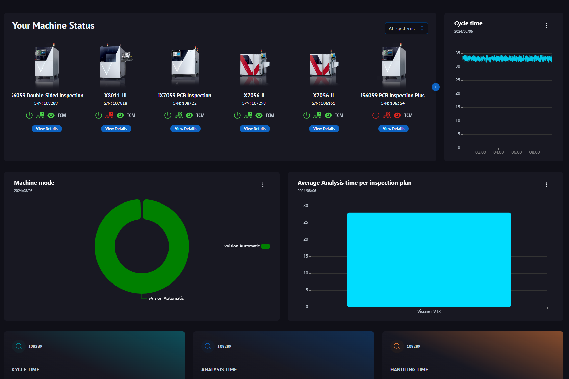Click red conveyor icon for X8011-III
569x379 pixels.
coord(109,115)
